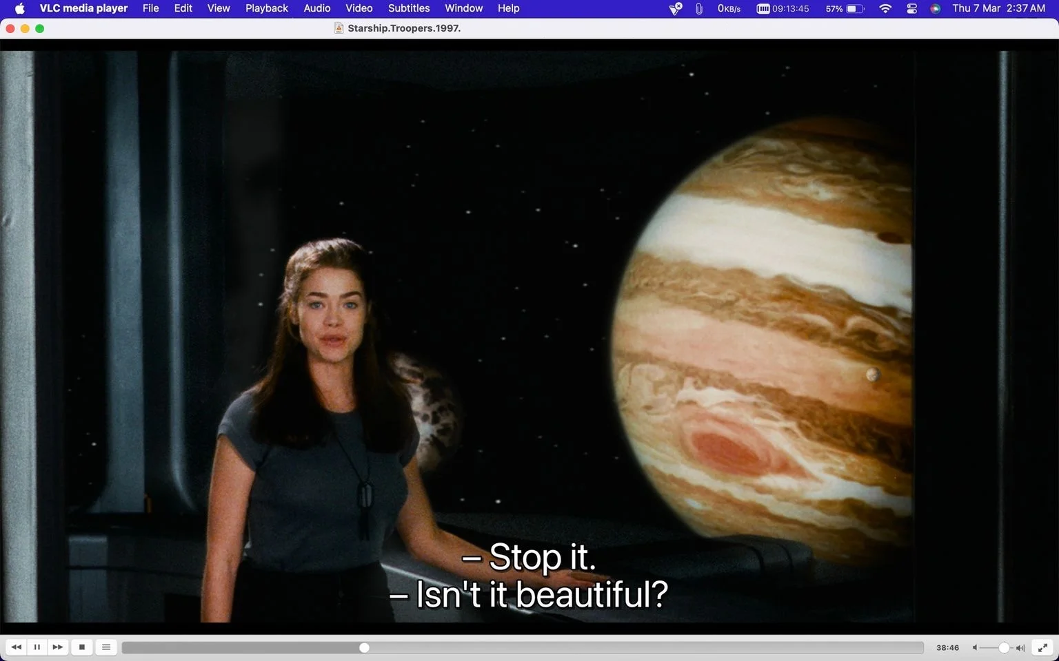Click the elapsed time display 38:46
The image size is (1059, 661).
click(x=947, y=648)
